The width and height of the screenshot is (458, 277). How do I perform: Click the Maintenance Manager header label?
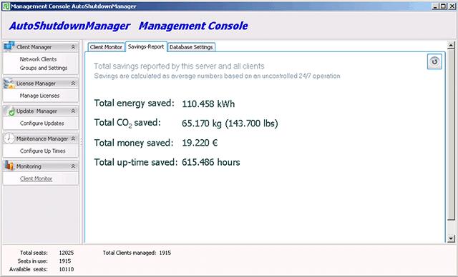click(42, 138)
